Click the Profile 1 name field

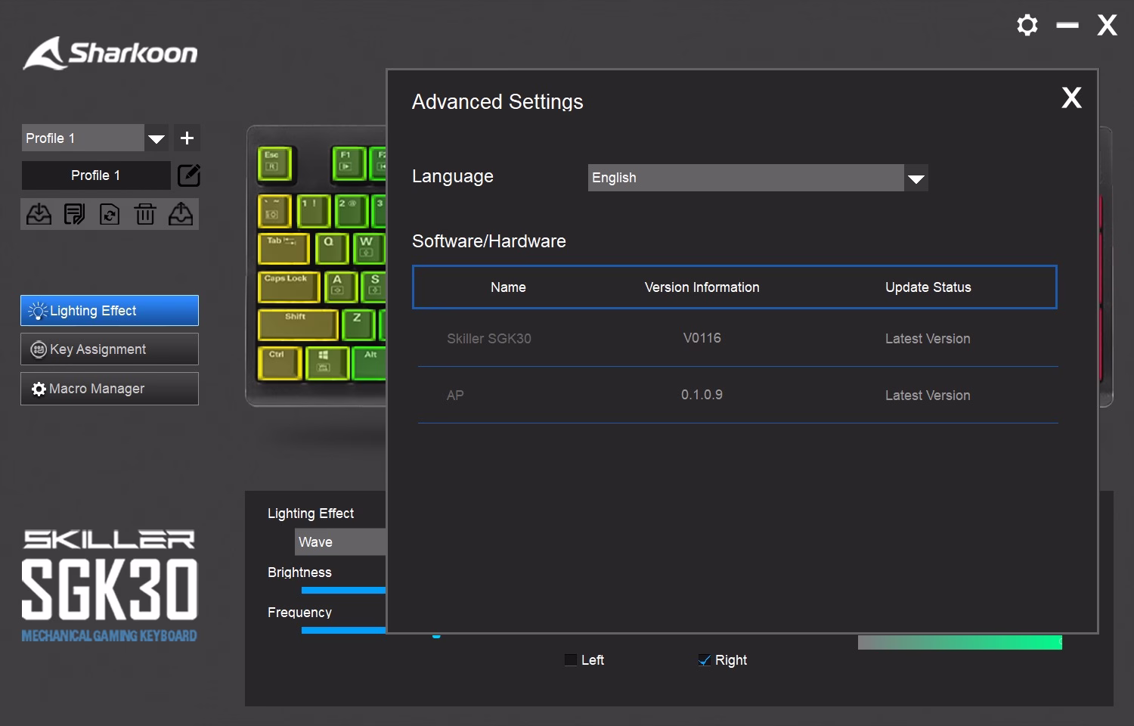[x=96, y=175]
